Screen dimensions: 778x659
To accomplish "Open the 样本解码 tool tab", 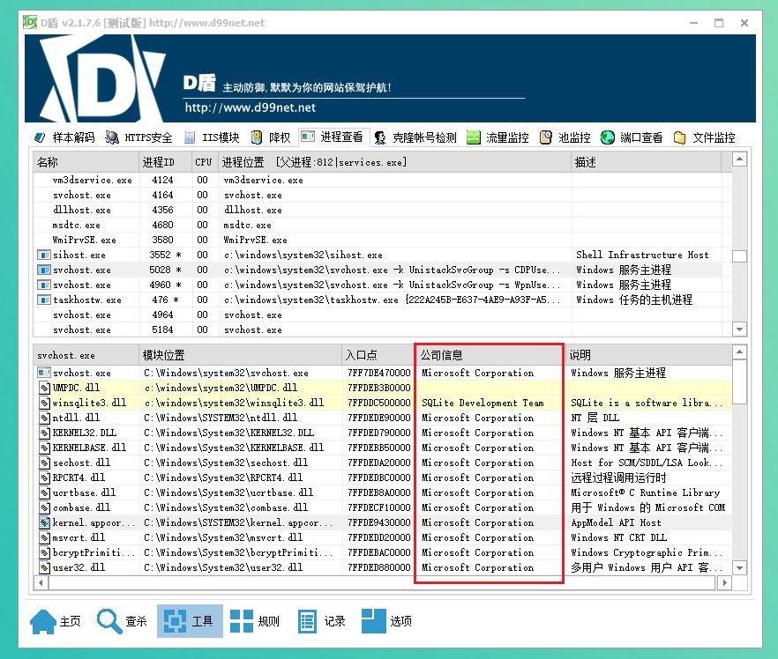I will 64,137.
